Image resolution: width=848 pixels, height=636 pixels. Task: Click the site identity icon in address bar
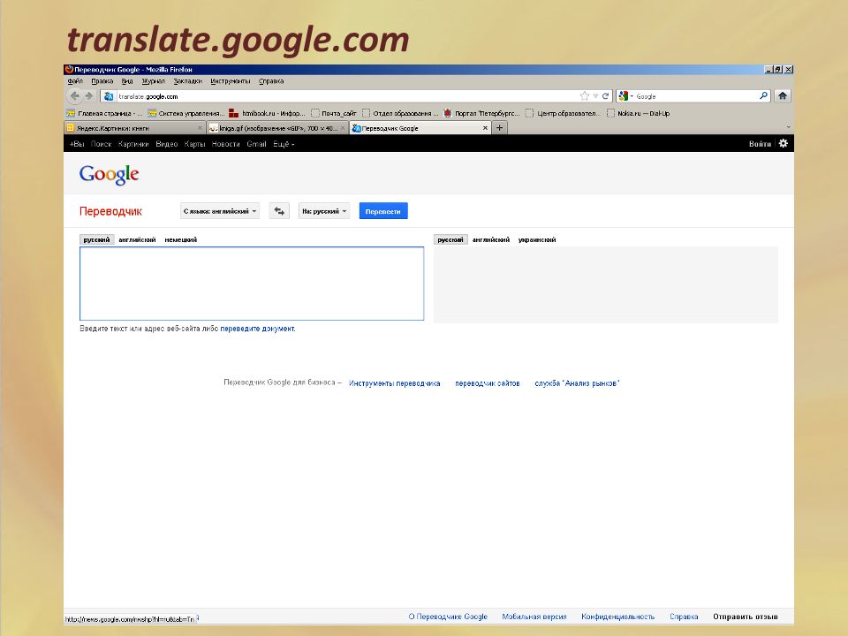tap(109, 96)
